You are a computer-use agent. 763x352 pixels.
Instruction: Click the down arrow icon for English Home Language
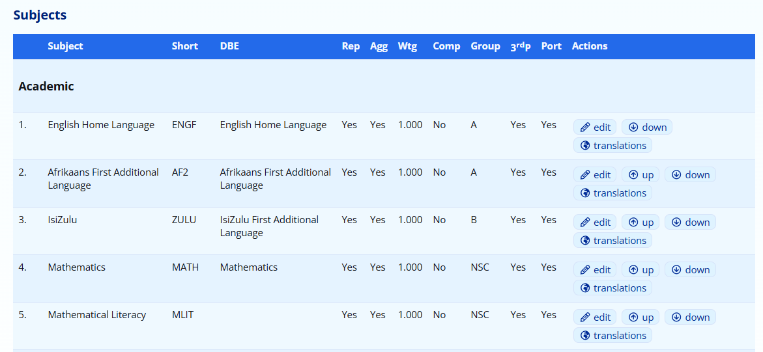pos(633,128)
